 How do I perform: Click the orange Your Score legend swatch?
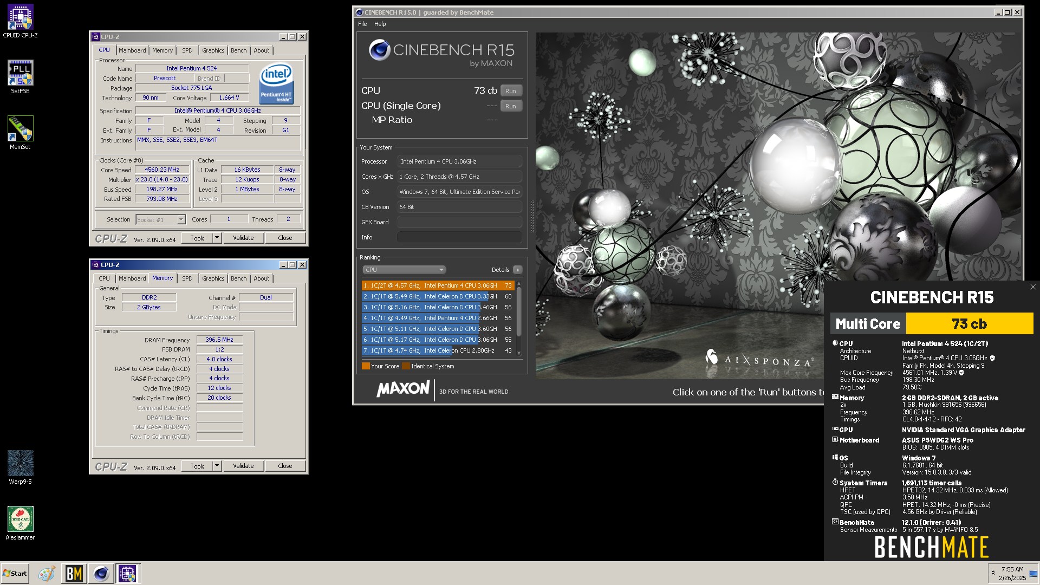pos(366,366)
